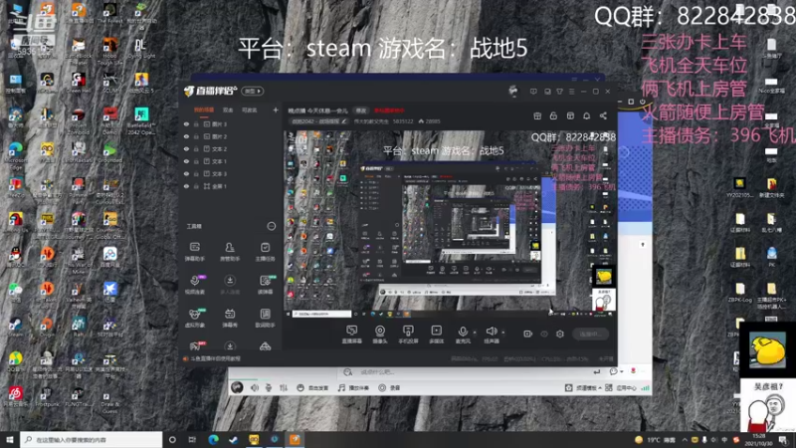
Task: Open the 视频连麦 tool
Action: (194, 285)
